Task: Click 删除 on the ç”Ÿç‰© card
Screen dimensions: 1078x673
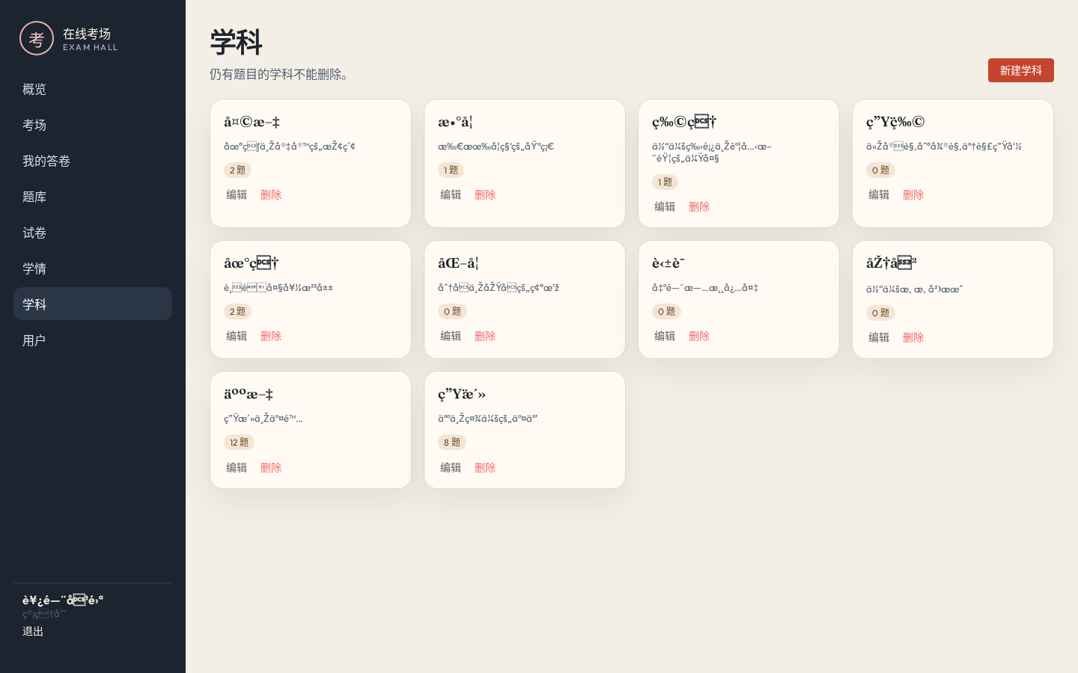Action: tap(913, 194)
